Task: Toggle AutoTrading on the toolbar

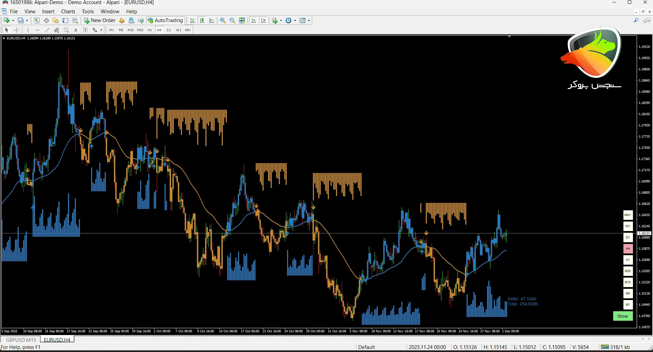Action: (x=165, y=20)
